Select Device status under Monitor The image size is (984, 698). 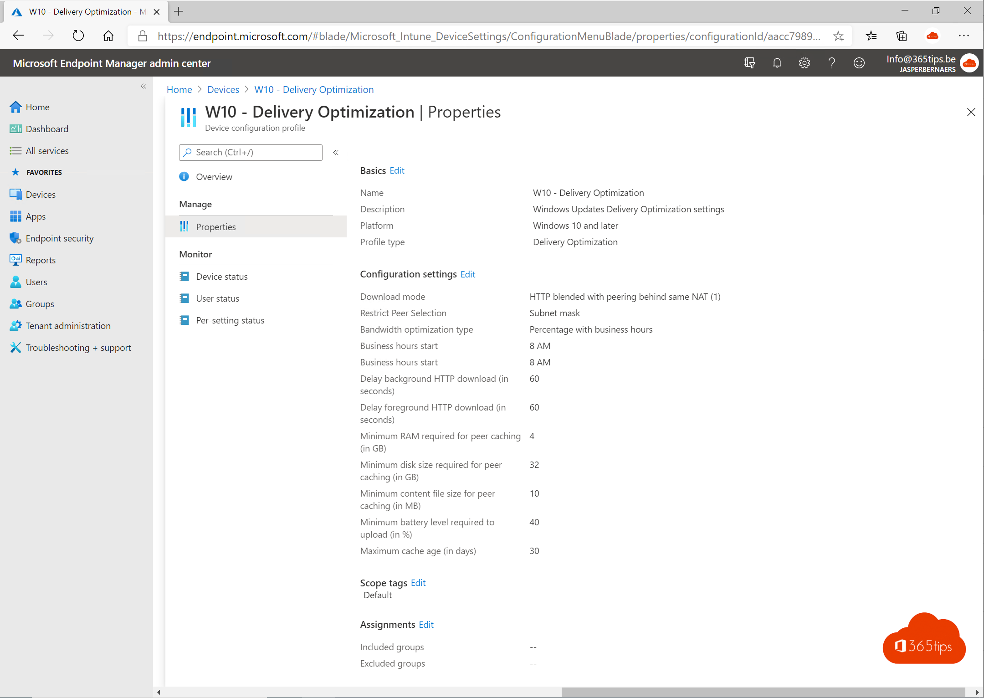point(221,276)
